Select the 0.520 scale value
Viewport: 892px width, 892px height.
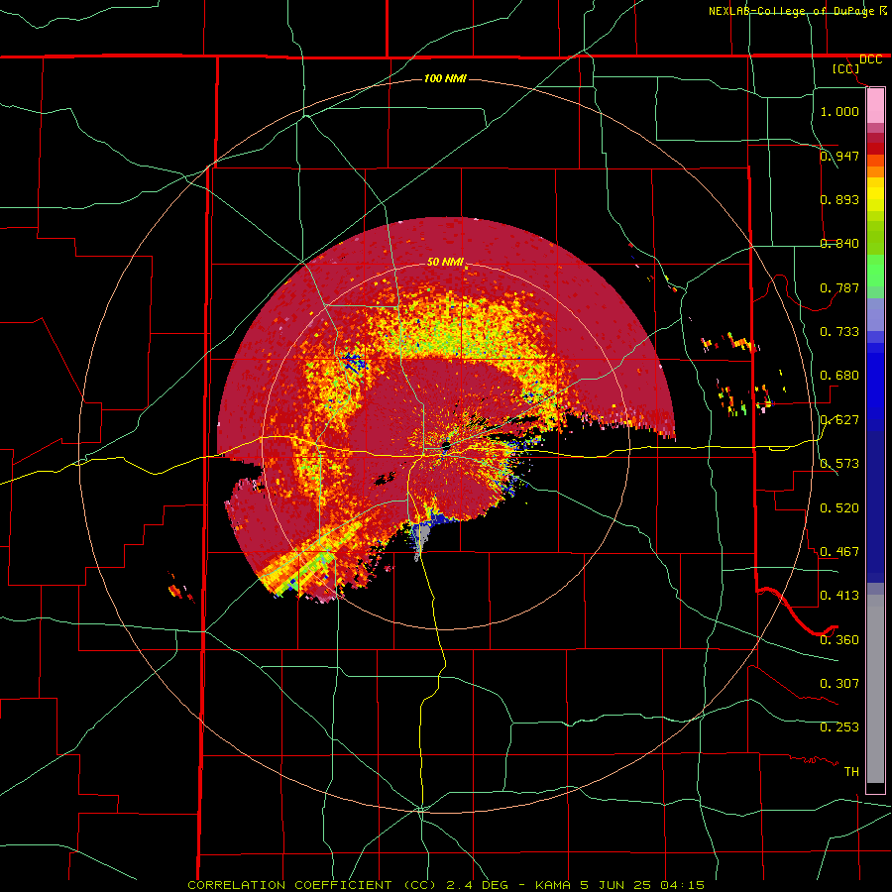839,507
